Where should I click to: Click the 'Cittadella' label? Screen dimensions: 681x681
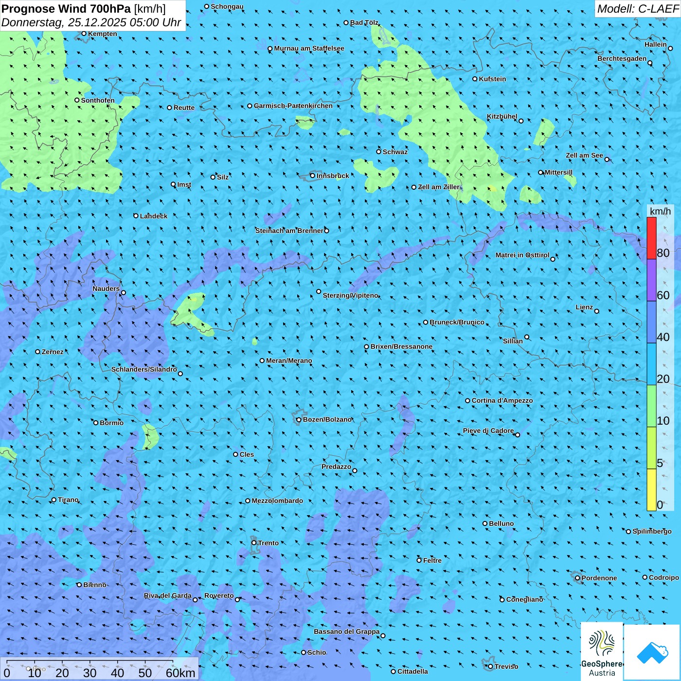pos(412,671)
